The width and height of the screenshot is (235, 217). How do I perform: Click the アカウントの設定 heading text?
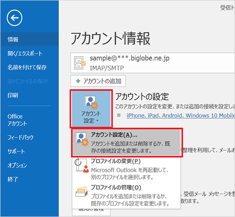click(x=142, y=97)
